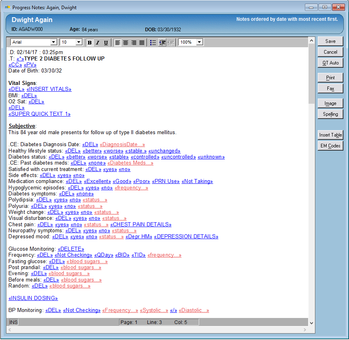Click «DEL» next to O2 Sat

click(36, 102)
